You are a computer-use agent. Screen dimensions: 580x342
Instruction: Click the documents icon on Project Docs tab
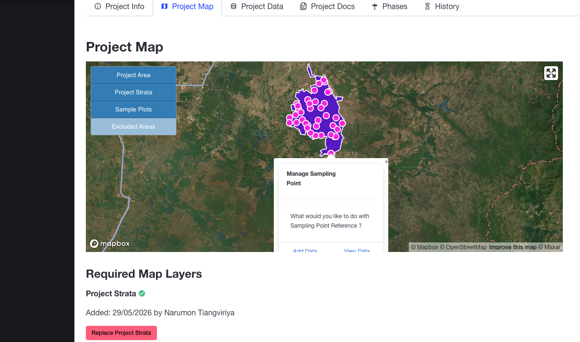(303, 7)
